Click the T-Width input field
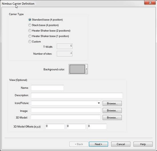 [65, 46]
